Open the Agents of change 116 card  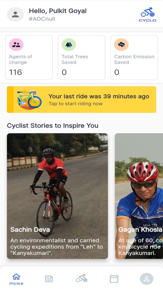click(x=29, y=57)
